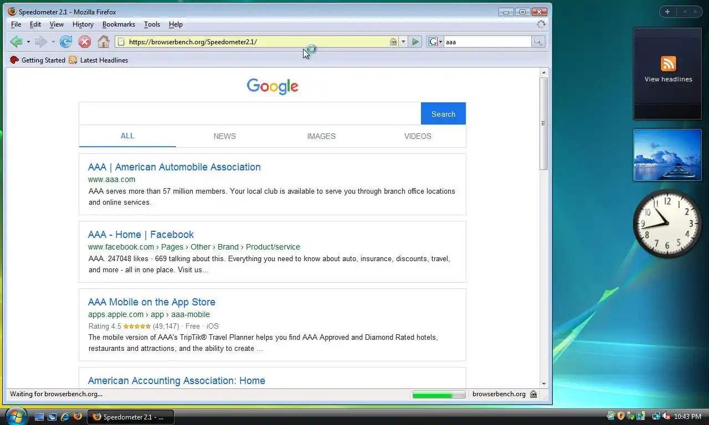Click Show Desktop in Quick Launch

(39, 417)
